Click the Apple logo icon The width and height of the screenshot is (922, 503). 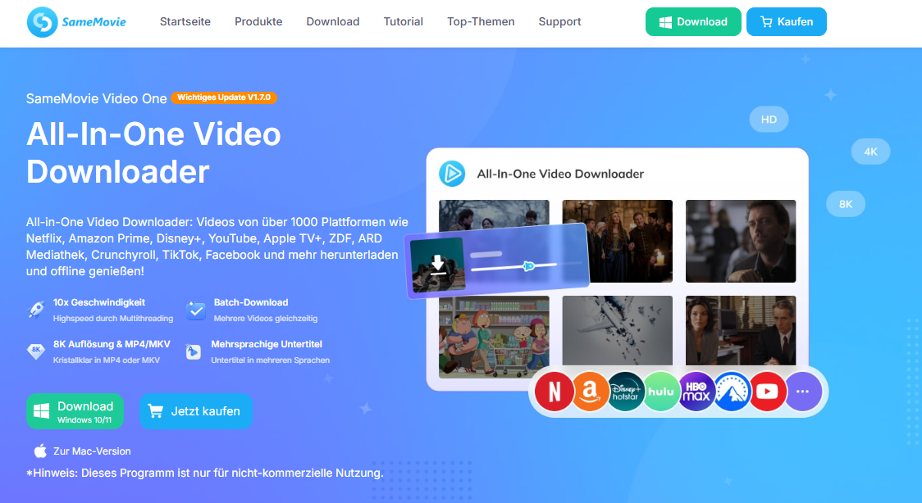(x=40, y=451)
